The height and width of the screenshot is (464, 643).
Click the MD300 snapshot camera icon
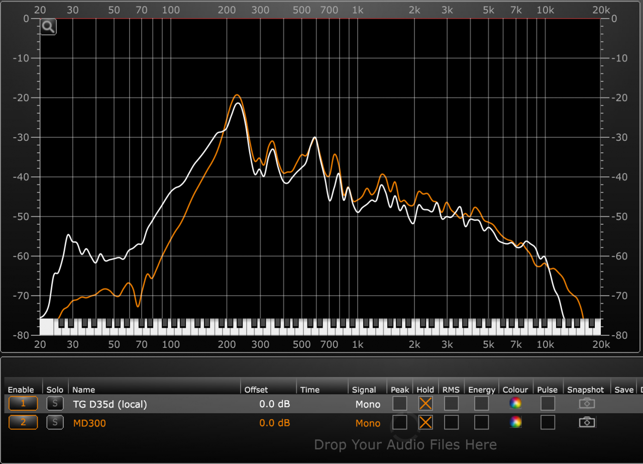(586, 422)
